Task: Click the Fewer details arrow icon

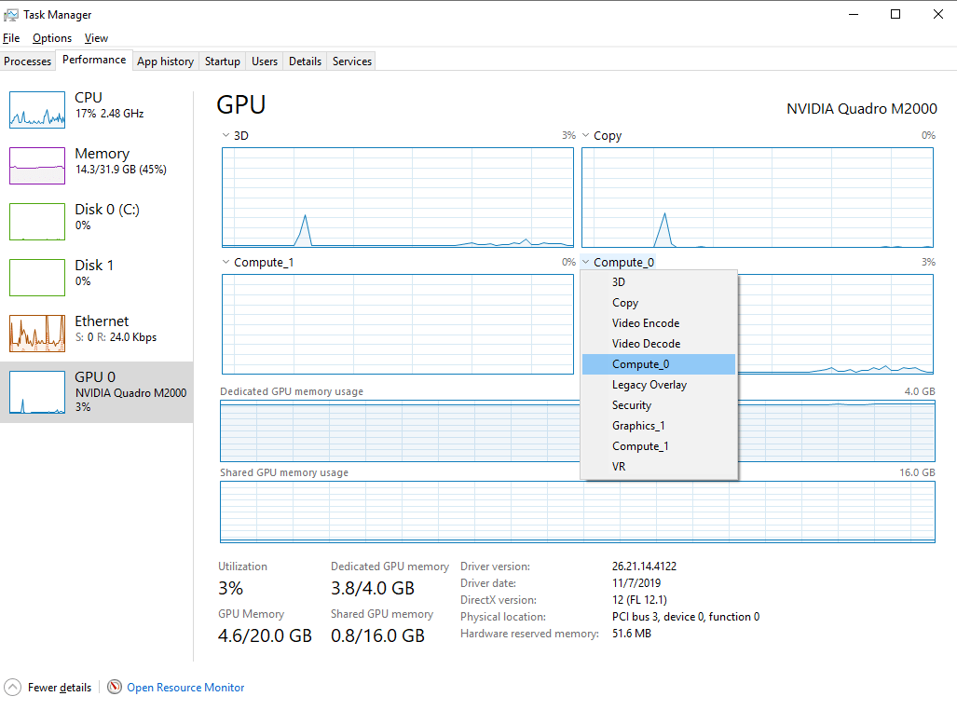Action: [12, 688]
